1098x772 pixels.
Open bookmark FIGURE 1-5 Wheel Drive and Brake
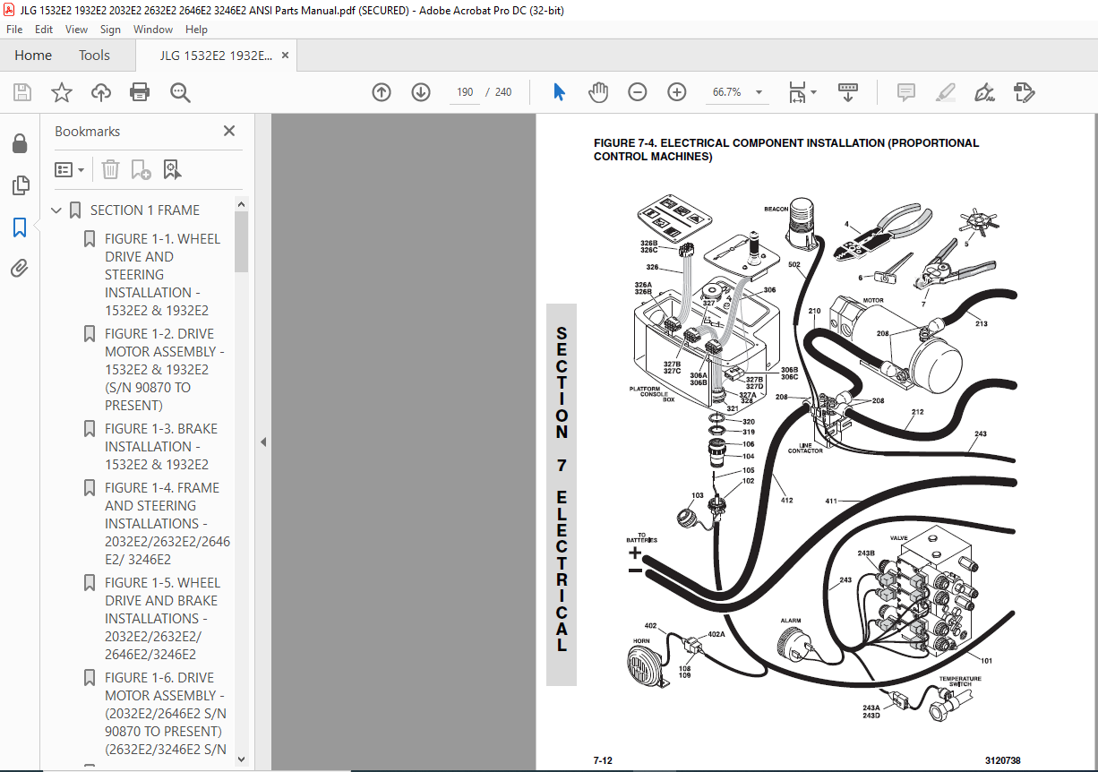click(x=162, y=619)
